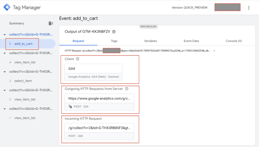
Task: Click the Tag Manager logo icon
Action: click(7, 7)
